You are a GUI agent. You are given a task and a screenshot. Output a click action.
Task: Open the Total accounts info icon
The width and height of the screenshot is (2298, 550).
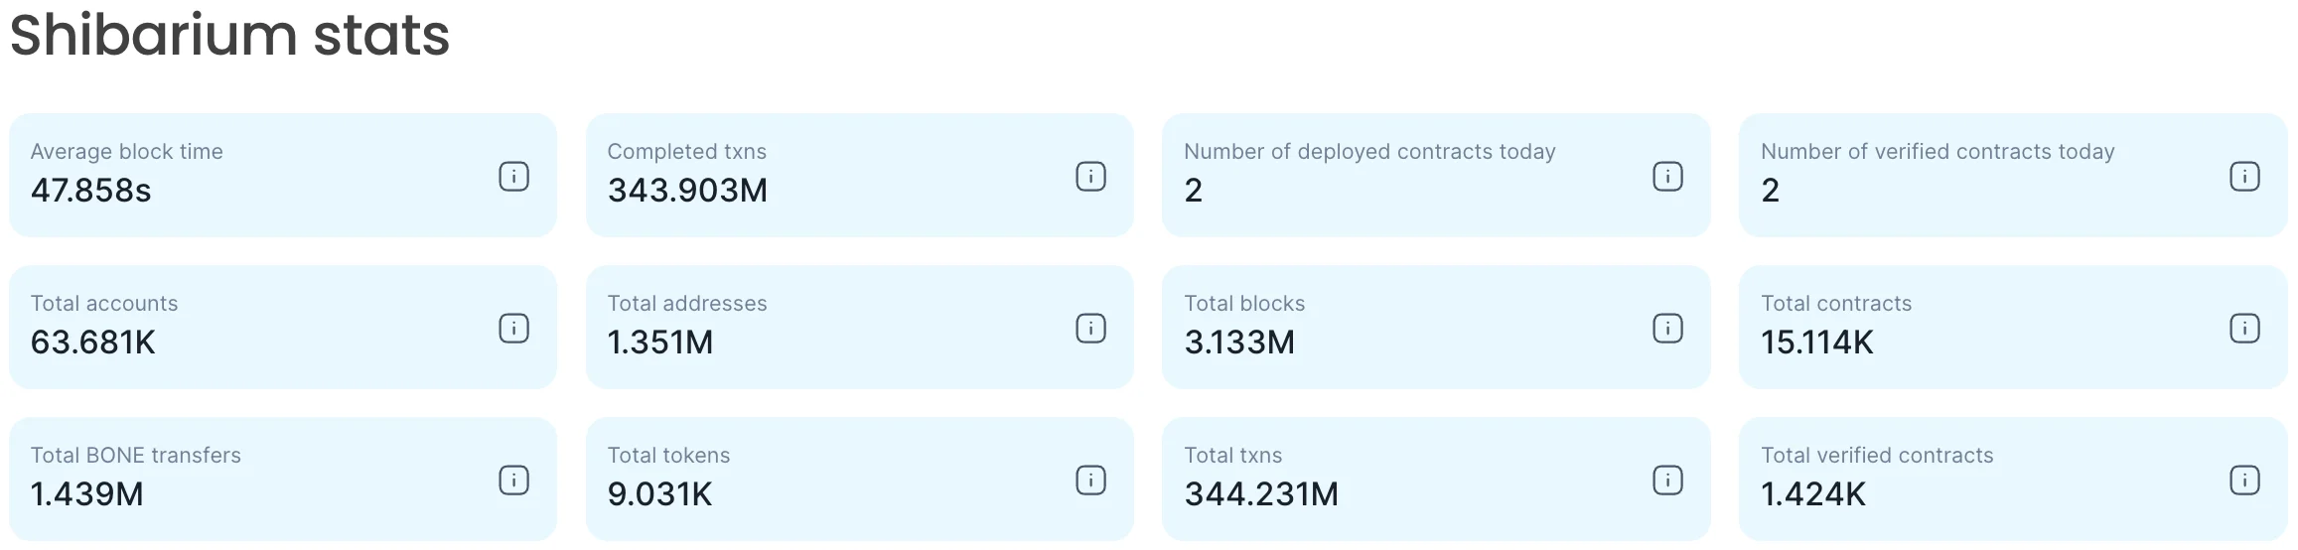[513, 329]
